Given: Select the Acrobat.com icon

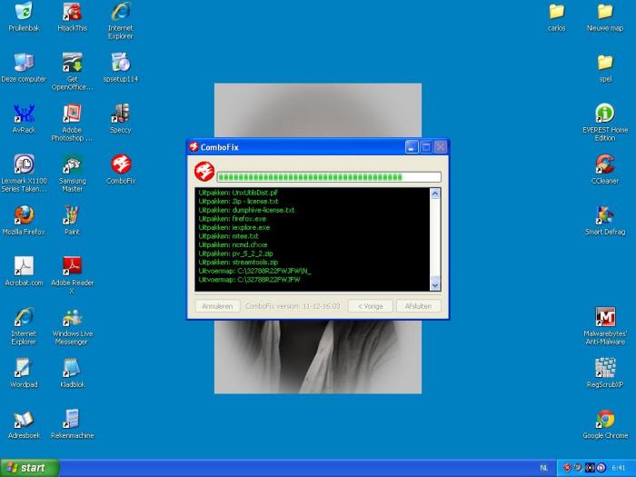Looking at the screenshot, I should pyautogui.click(x=24, y=272).
